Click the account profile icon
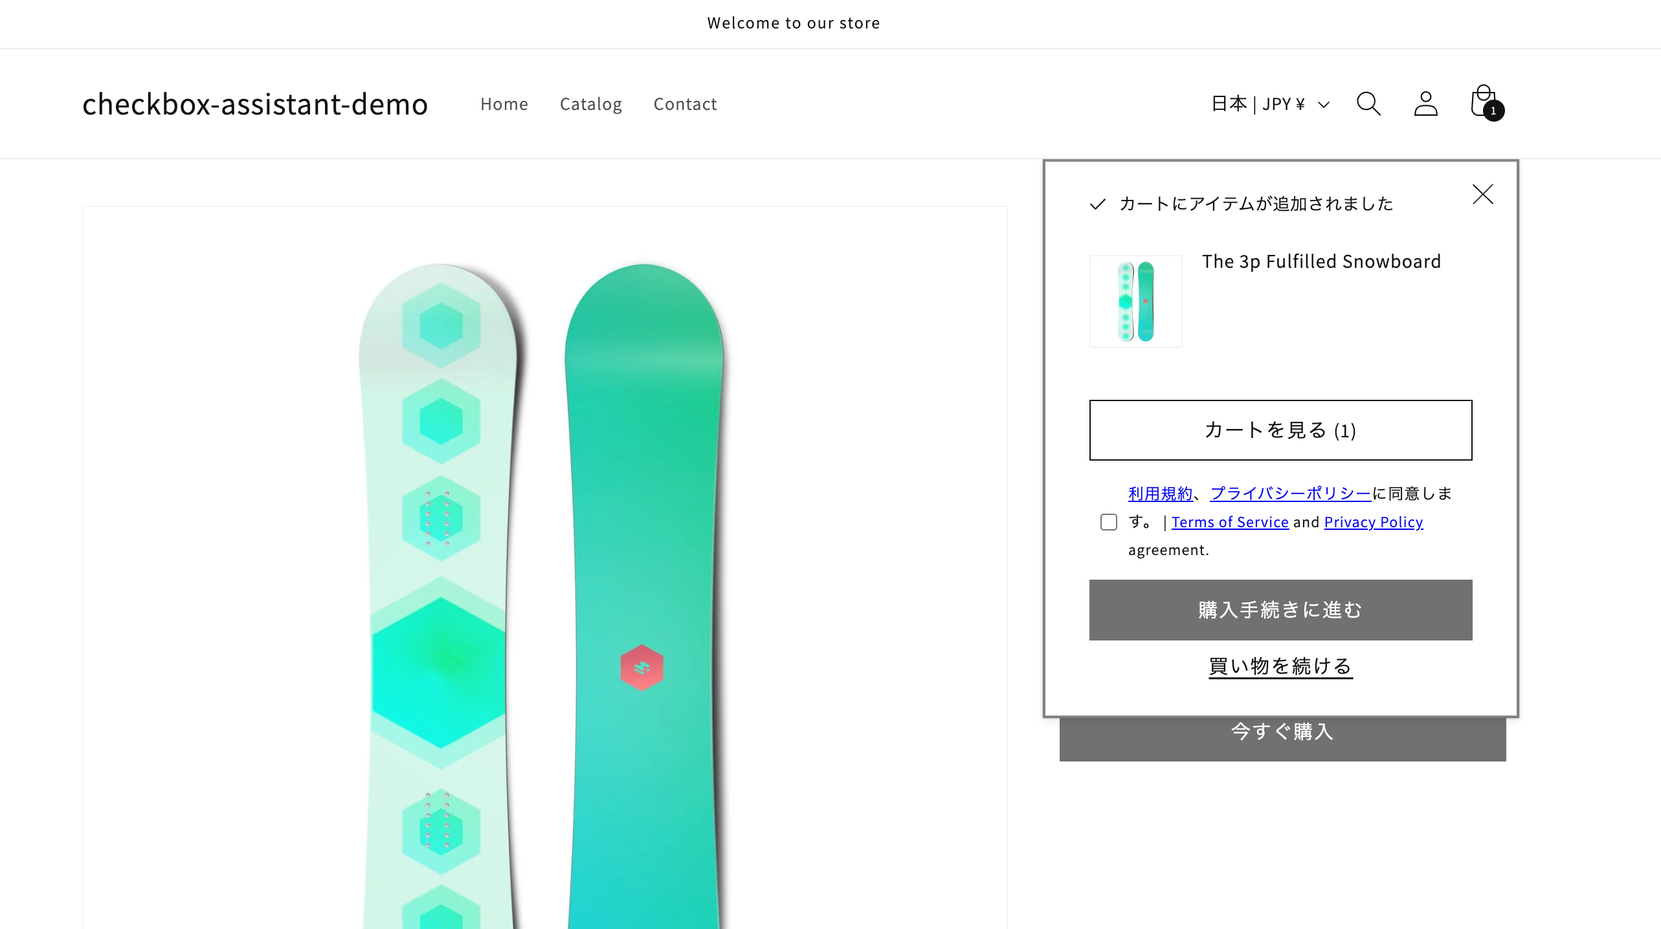Screen dimensions: 1661x929 pyautogui.click(x=1425, y=104)
